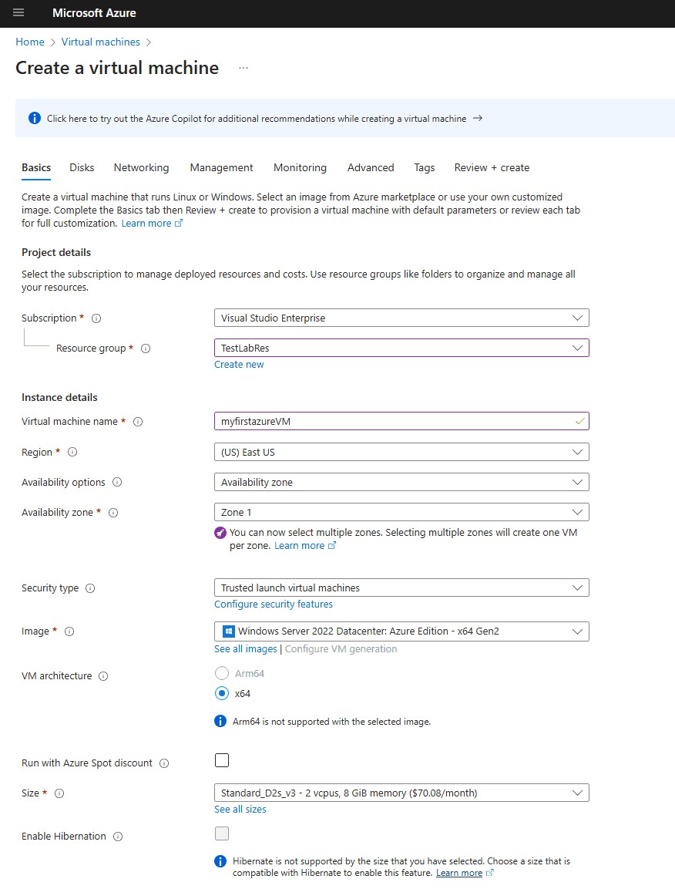Show info tooltip for Azure Spot discount

coord(164,763)
